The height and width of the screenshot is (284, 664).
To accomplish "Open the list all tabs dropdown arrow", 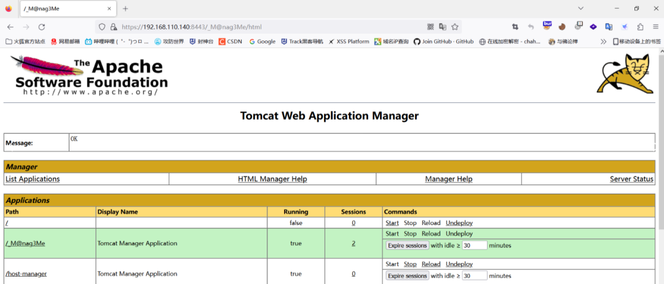I will click(580, 9).
